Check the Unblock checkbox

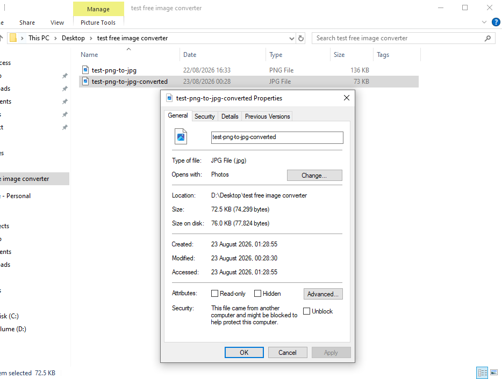click(306, 311)
